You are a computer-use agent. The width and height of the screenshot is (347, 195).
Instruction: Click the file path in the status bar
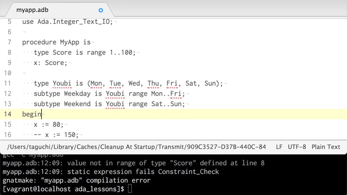point(137,147)
